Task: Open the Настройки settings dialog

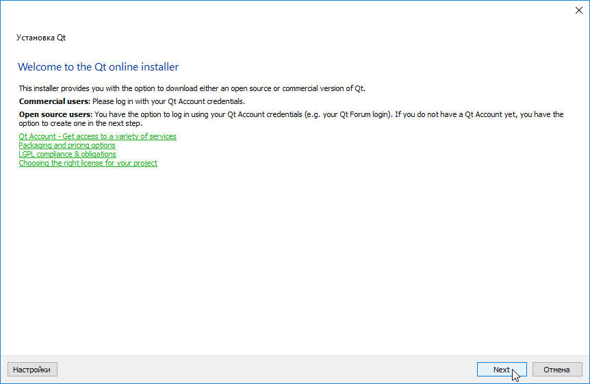Action: coord(32,370)
